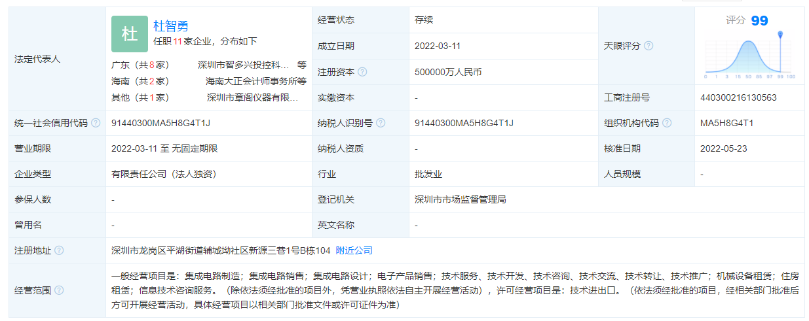Screen dimensions: 809x321
Task: Click the help icon beside 纳税人识别号
Action: point(381,123)
